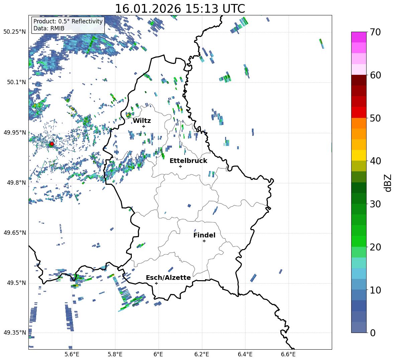Click the 49.35°N latitude label
The image size is (396, 361).
pyautogui.click(x=15, y=333)
